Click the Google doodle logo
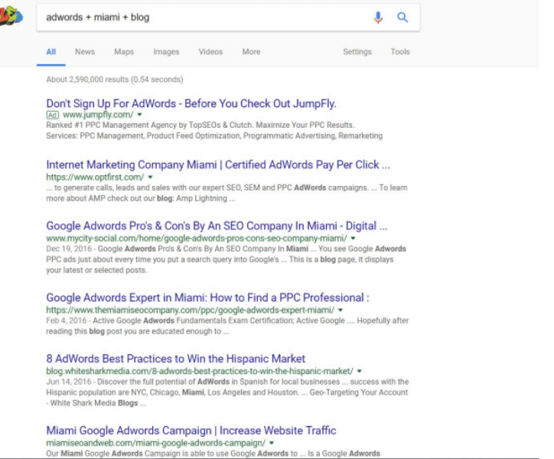Screen dimensions: 554x459 tap(11, 16)
